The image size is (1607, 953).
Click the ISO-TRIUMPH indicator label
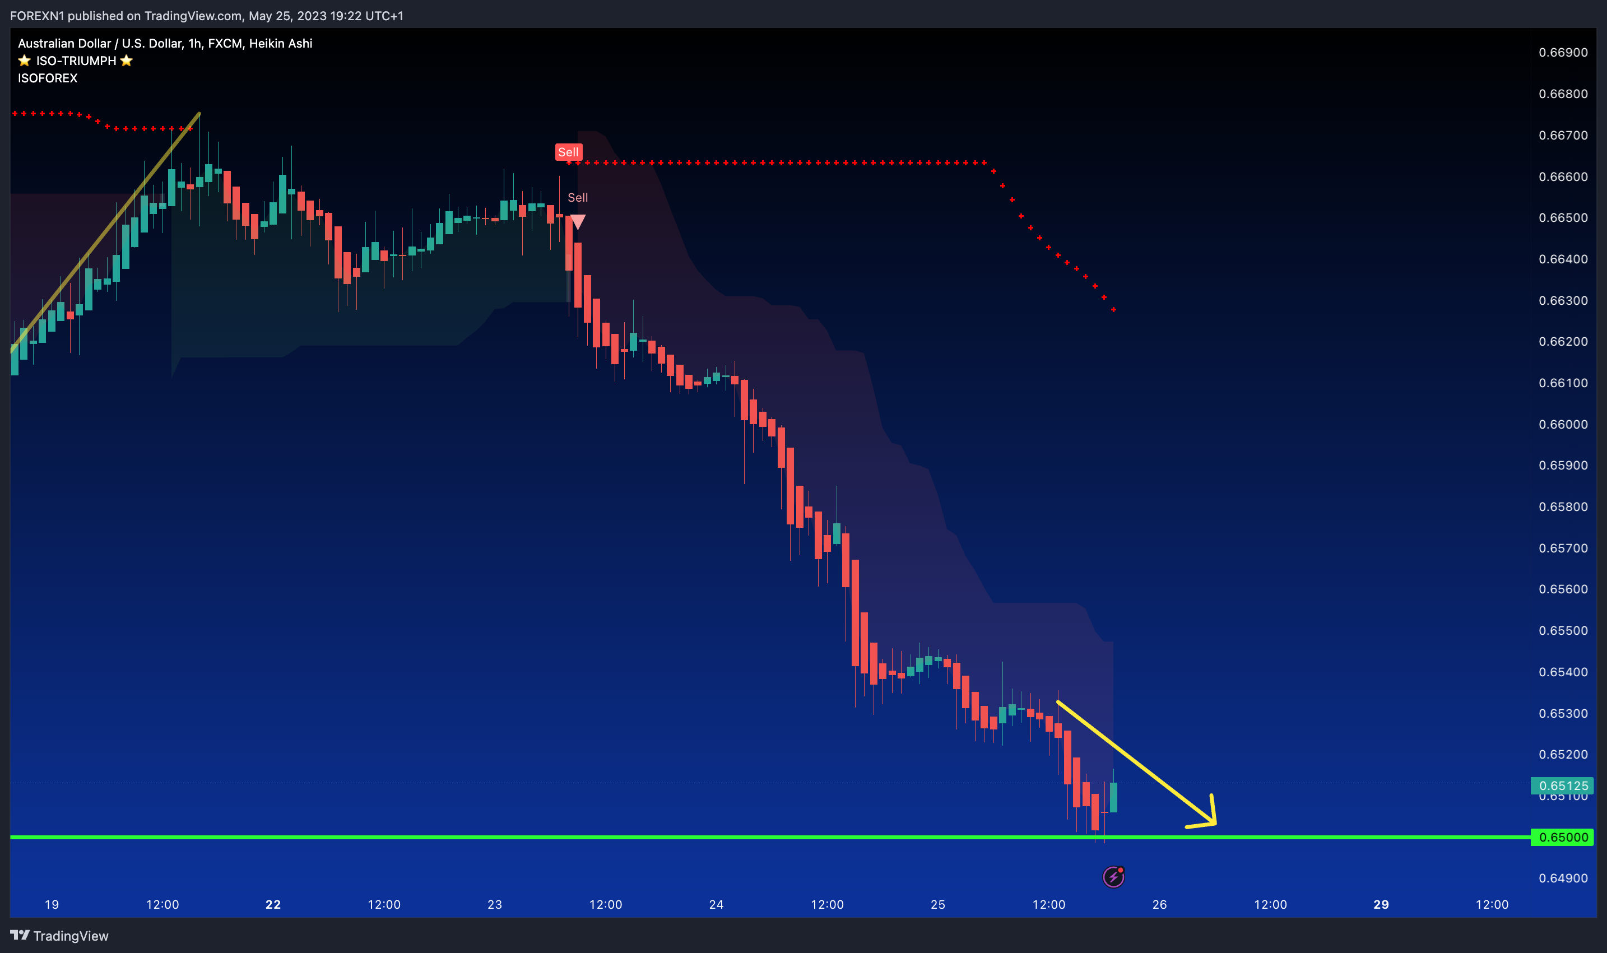tap(75, 61)
